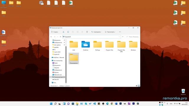Click the Delete trash icon in Explorer toolbar
Screen dimensions: 189x106
(x=87, y=32)
